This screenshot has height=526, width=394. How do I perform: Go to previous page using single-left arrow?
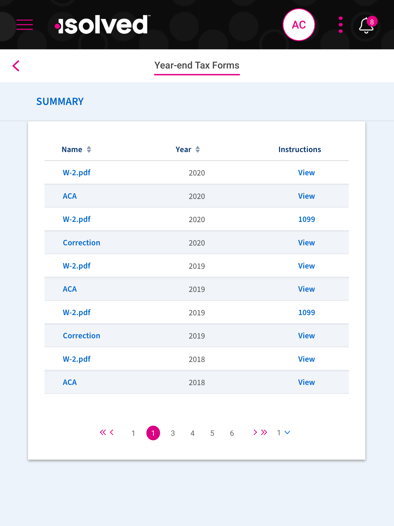[x=112, y=432]
